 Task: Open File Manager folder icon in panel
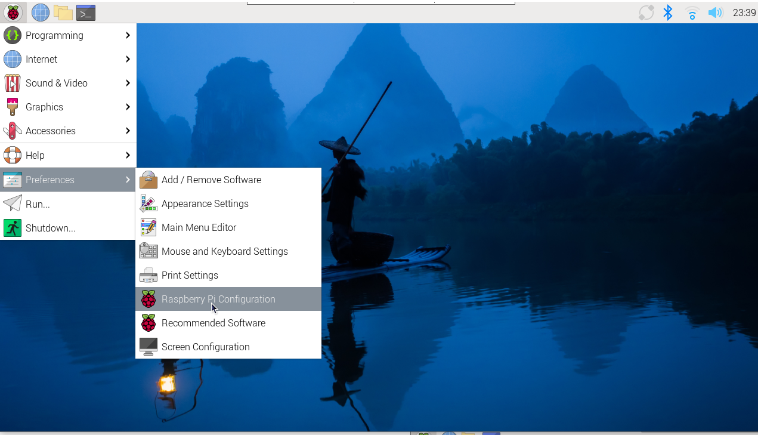pos(63,13)
